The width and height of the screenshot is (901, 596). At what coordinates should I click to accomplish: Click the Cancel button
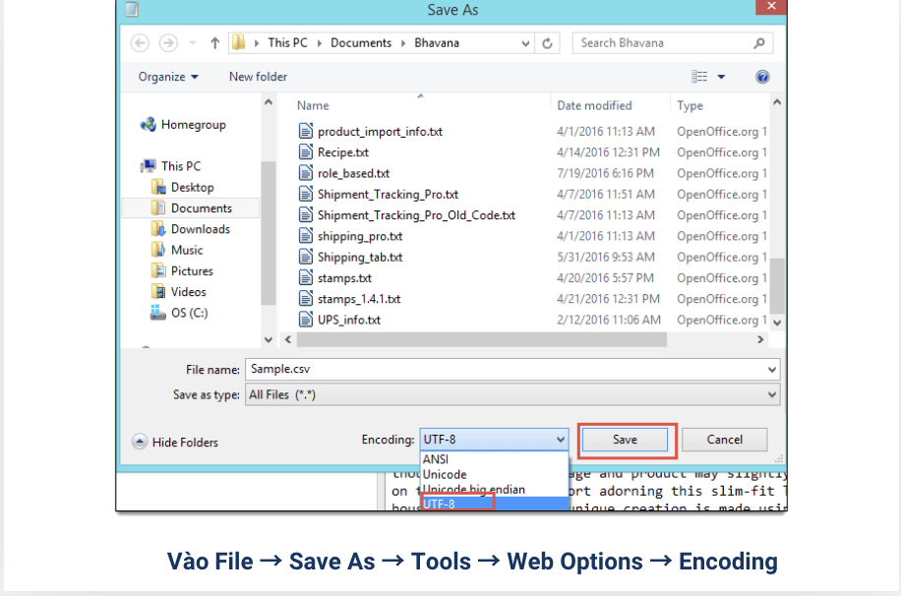click(x=724, y=440)
